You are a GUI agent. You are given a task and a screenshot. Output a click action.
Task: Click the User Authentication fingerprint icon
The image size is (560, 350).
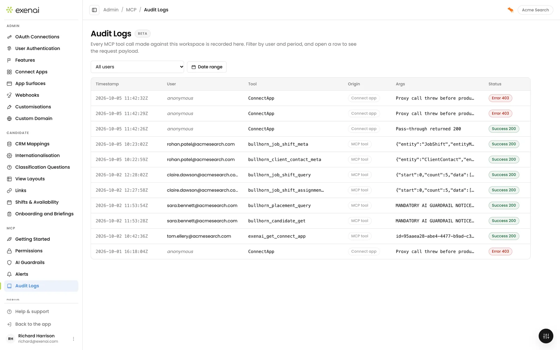pos(9,49)
